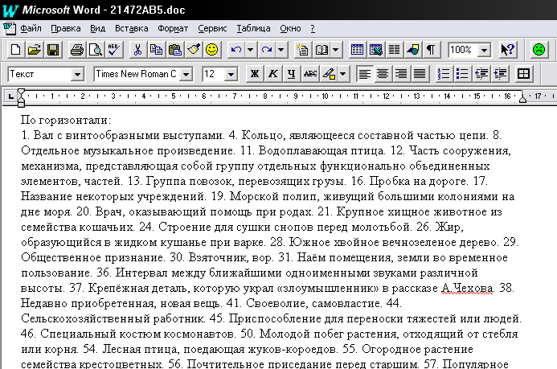Align text to the right
The height and width of the screenshot is (369, 557).
401,74
